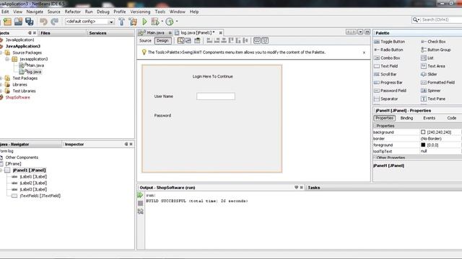Click the Align Left in Column icon
Screen dimensions: 462x259
(x=209, y=40)
